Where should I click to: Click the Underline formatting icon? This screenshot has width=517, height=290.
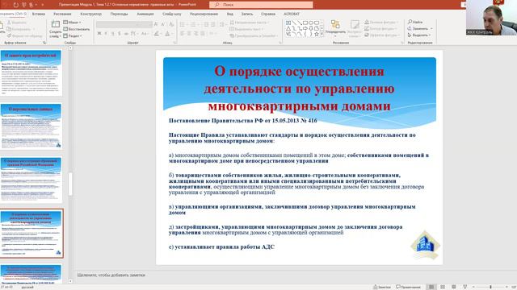pyautogui.click(x=113, y=34)
